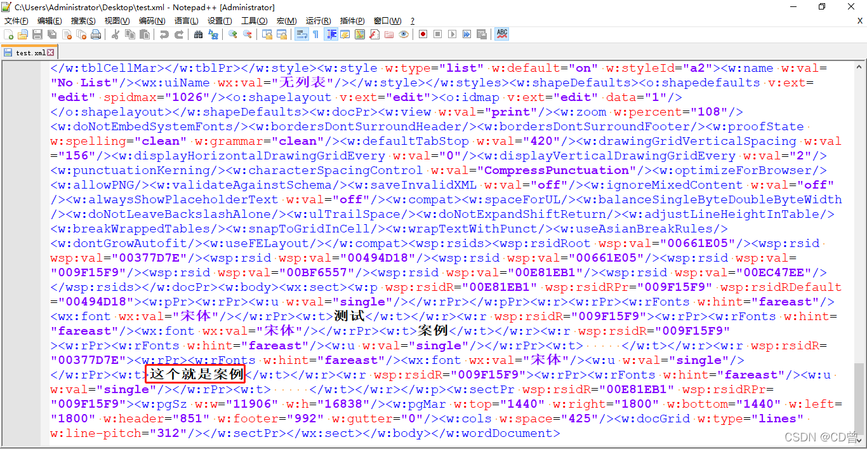Restore down the Notepad++ window
The height and width of the screenshot is (449, 867).
(822, 7)
